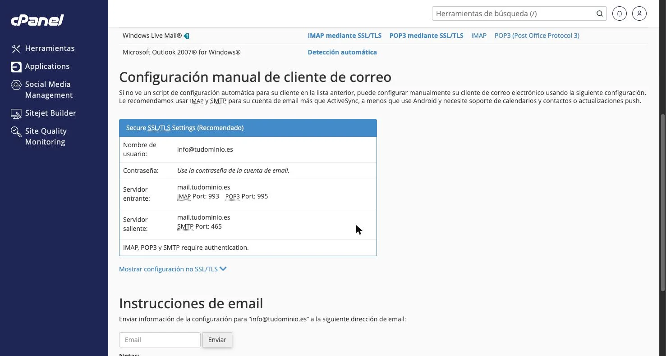Image resolution: width=666 pixels, height=356 pixels.
Task: Open POP3 (Post Office Protocol 3) link
Action: pos(537,36)
